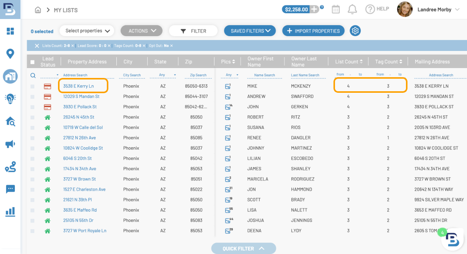
Task: Sort by List Count column
Action: point(349,62)
